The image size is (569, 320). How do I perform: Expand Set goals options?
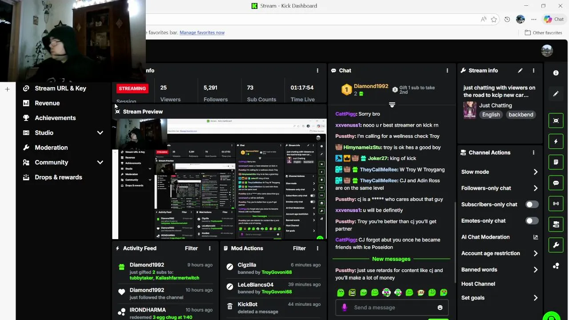535,298
